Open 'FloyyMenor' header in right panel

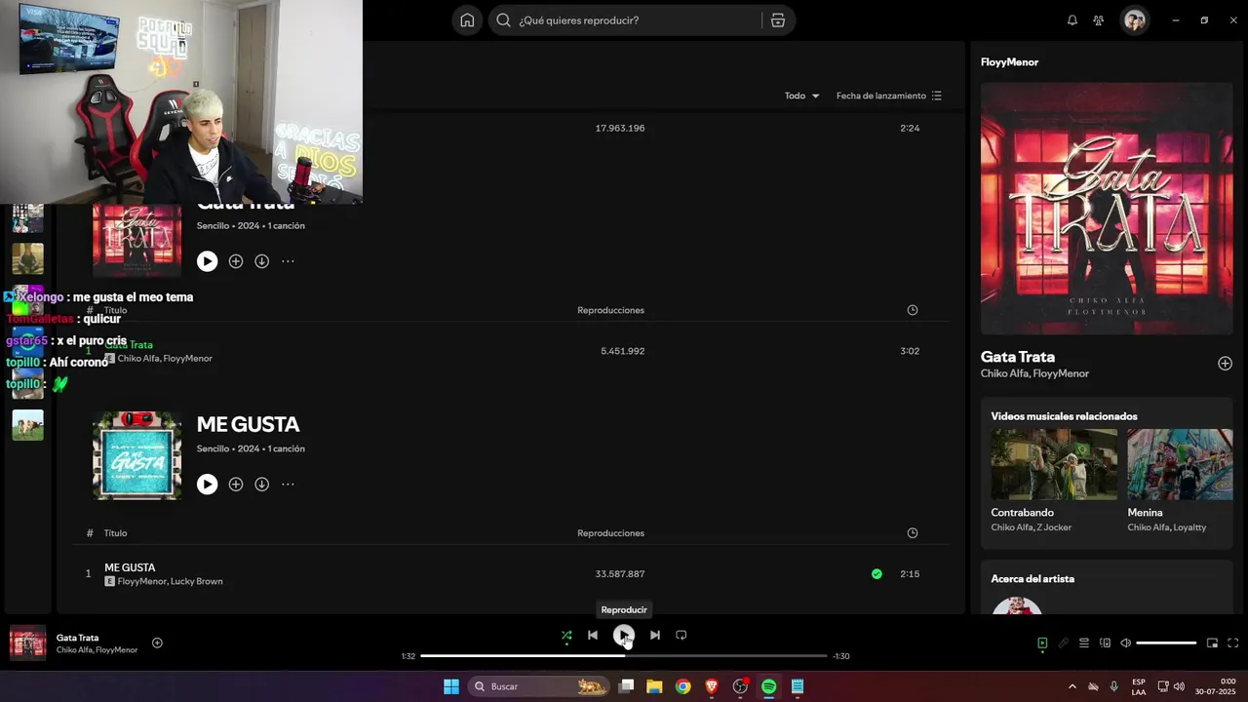(1009, 62)
